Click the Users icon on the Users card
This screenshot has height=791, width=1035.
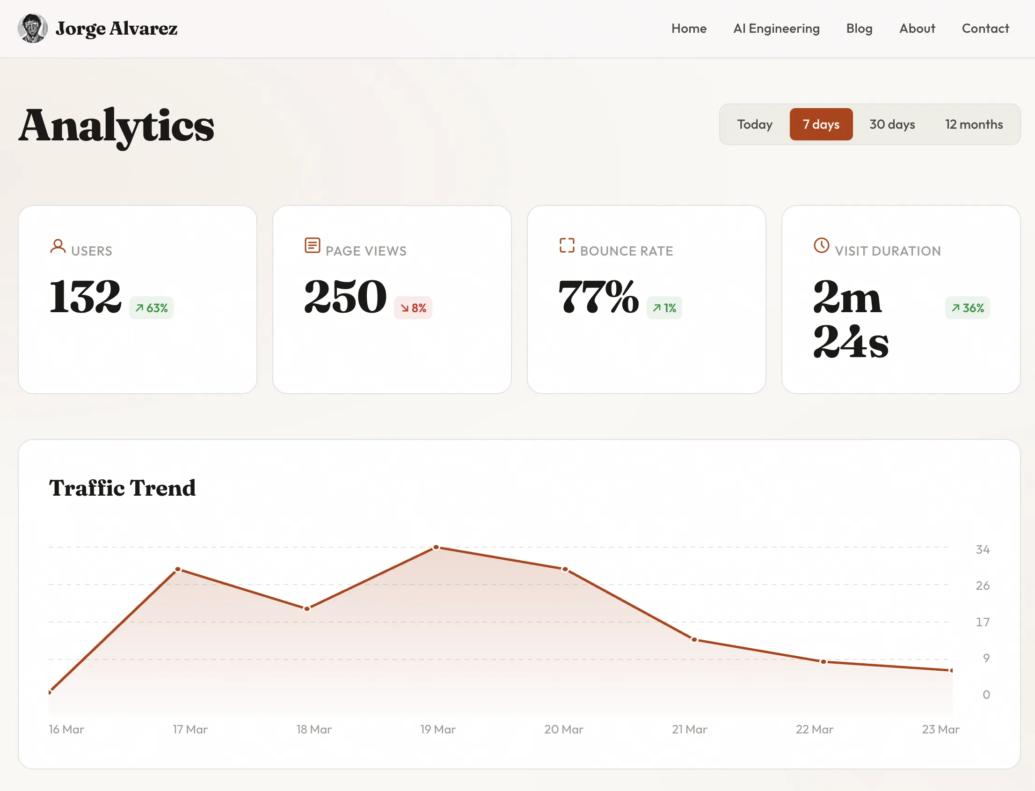click(x=58, y=247)
